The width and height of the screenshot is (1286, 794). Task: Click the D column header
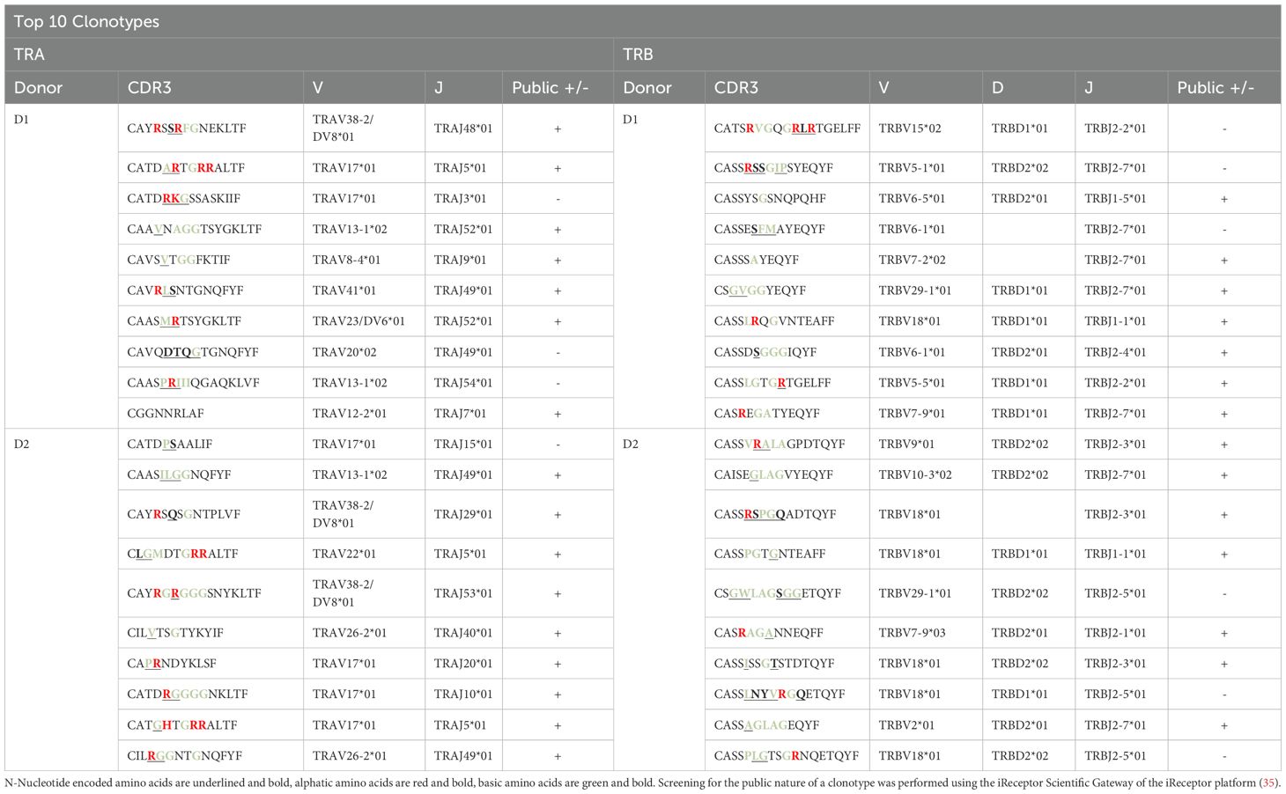[999, 88]
